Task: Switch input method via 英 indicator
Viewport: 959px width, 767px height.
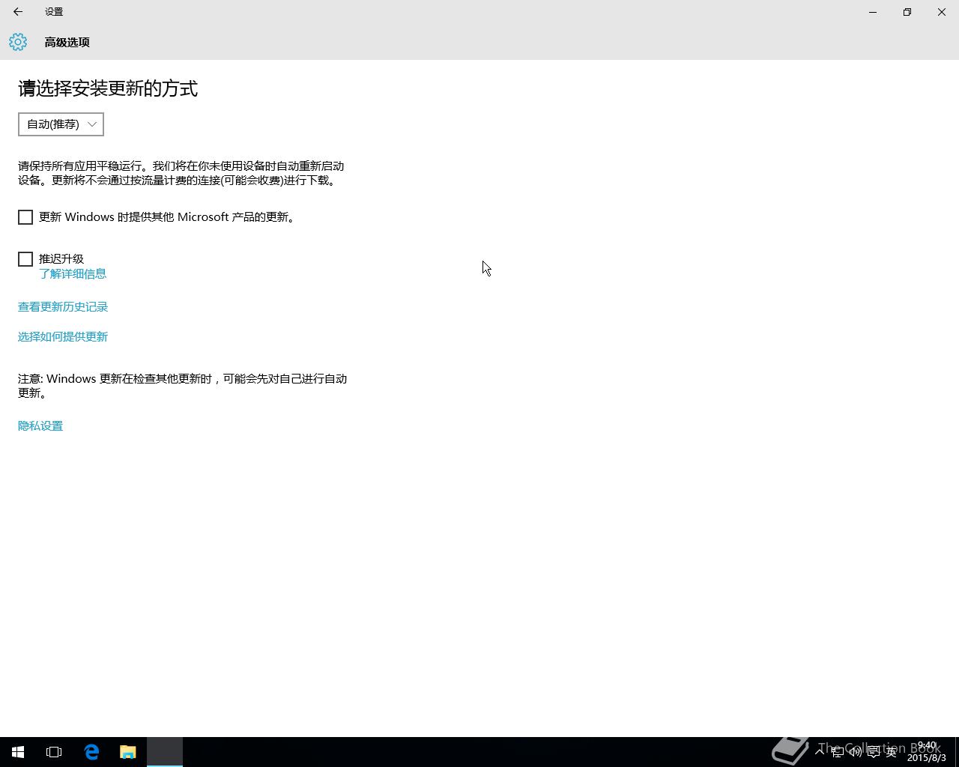Action: coord(892,752)
